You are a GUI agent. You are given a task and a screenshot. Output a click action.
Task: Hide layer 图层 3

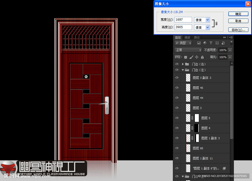[177, 108]
